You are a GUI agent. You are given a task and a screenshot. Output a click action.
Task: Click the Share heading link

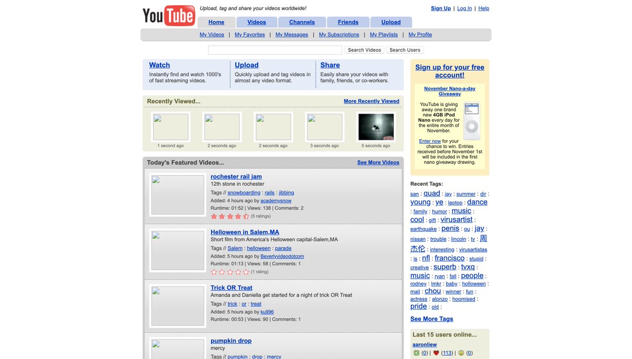[330, 65]
